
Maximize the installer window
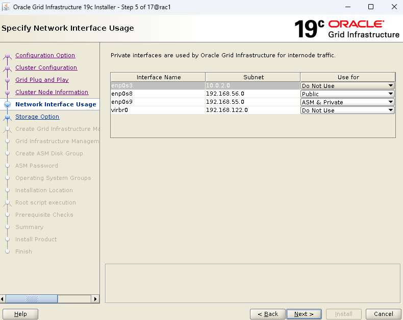(371, 7)
